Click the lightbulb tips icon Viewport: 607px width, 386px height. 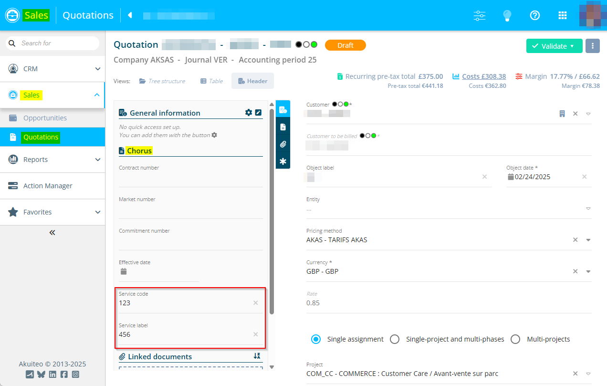coord(507,15)
